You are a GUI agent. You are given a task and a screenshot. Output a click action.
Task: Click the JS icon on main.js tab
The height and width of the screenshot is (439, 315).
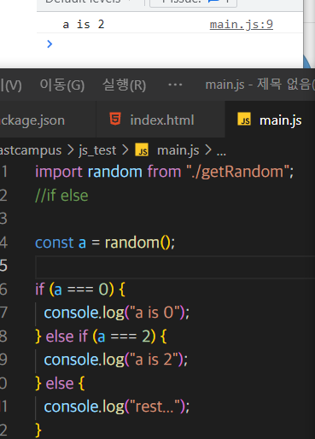(244, 119)
